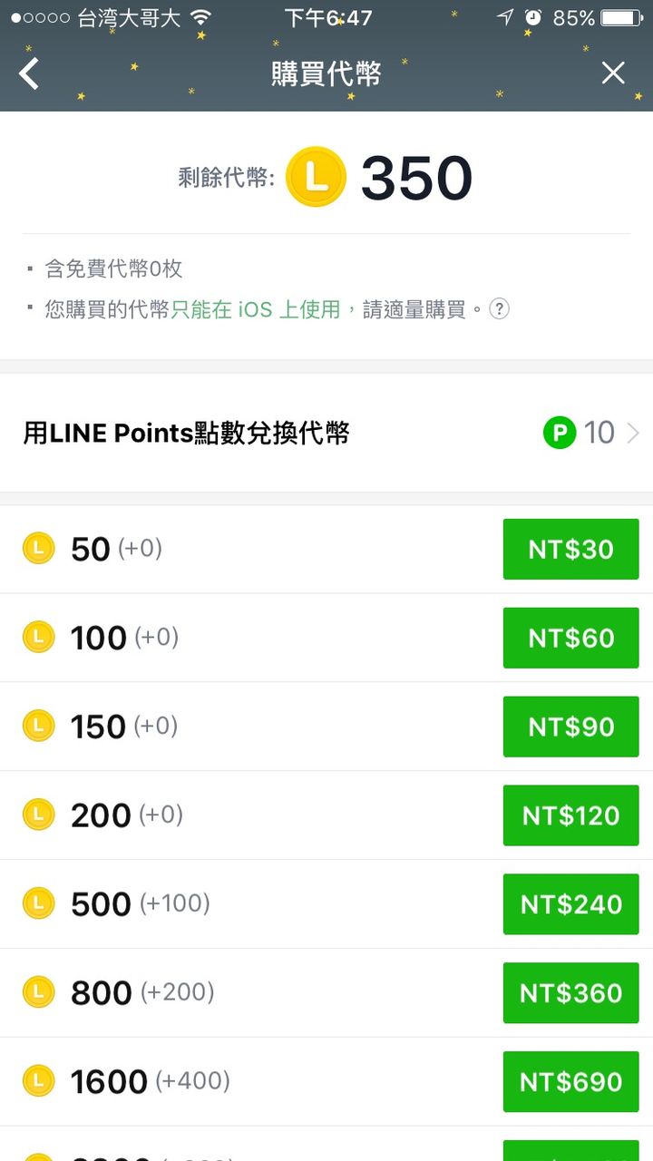
Task: Purchase 150 coins for NT$90
Action: coord(570,727)
